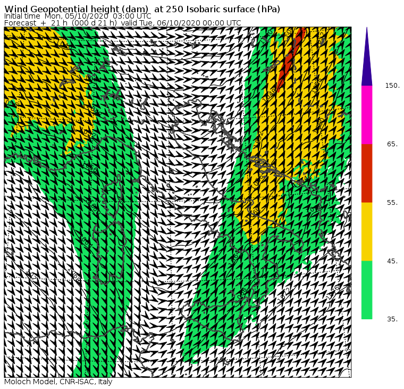Screen dimensions: 404x389
Task: Click the magenta colorbar segment
Action: coord(367,115)
